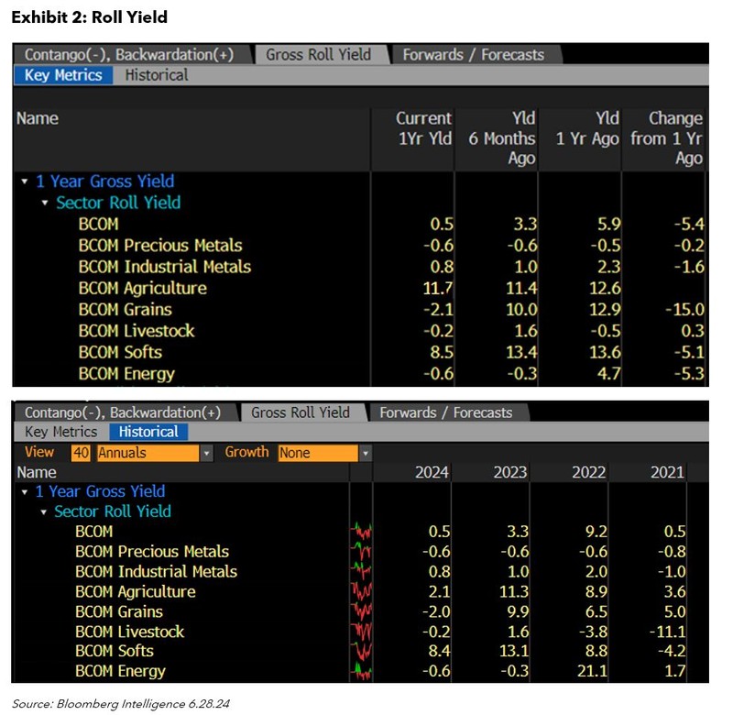Image resolution: width=733 pixels, height=715 pixels.
Task: Switch to the Key Metrics tab in the lower panel
Action: [61, 432]
